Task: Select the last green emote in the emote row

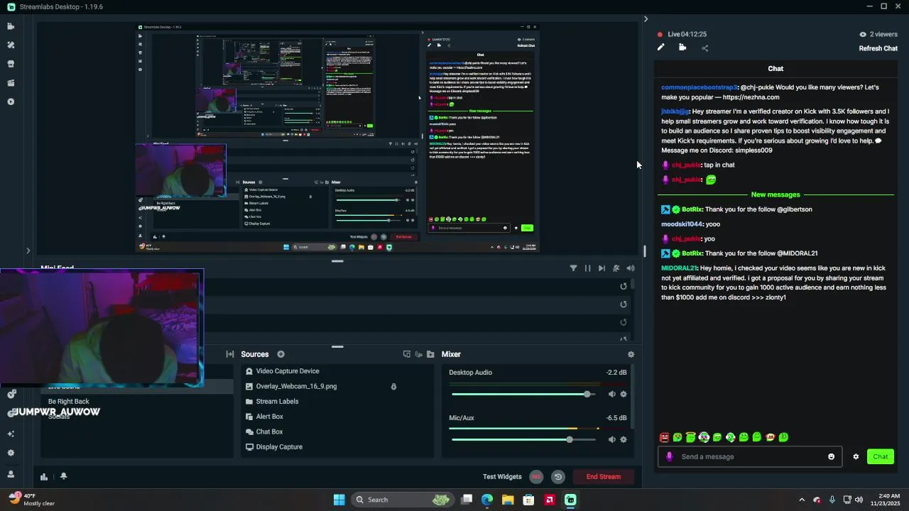Action: [x=783, y=437]
